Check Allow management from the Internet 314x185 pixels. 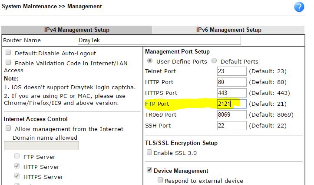tap(8, 129)
